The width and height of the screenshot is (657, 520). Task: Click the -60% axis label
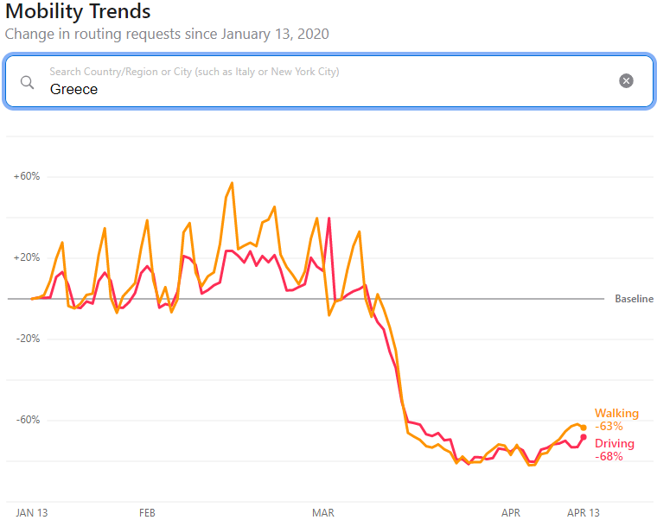(x=27, y=420)
